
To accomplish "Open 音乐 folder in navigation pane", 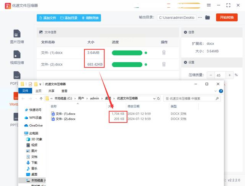I will click(x=32, y=168).
